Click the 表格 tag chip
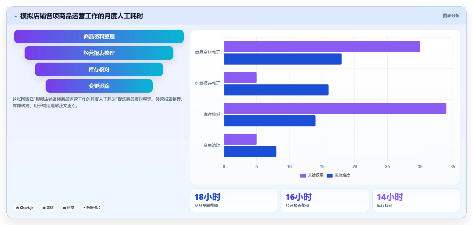 click(48, 208)
